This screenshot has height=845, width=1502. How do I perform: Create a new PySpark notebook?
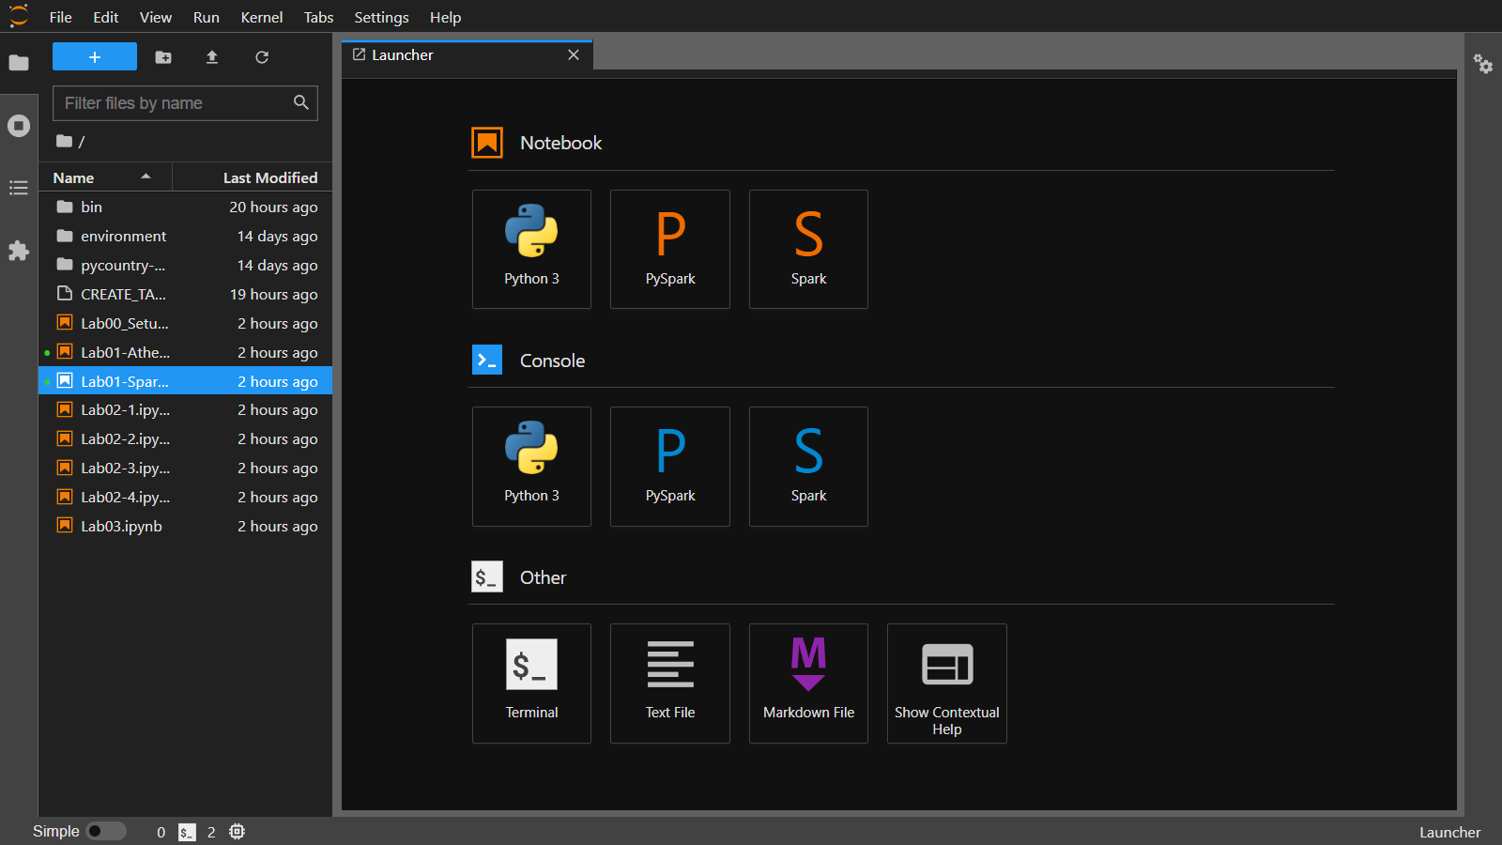[669, 249]
